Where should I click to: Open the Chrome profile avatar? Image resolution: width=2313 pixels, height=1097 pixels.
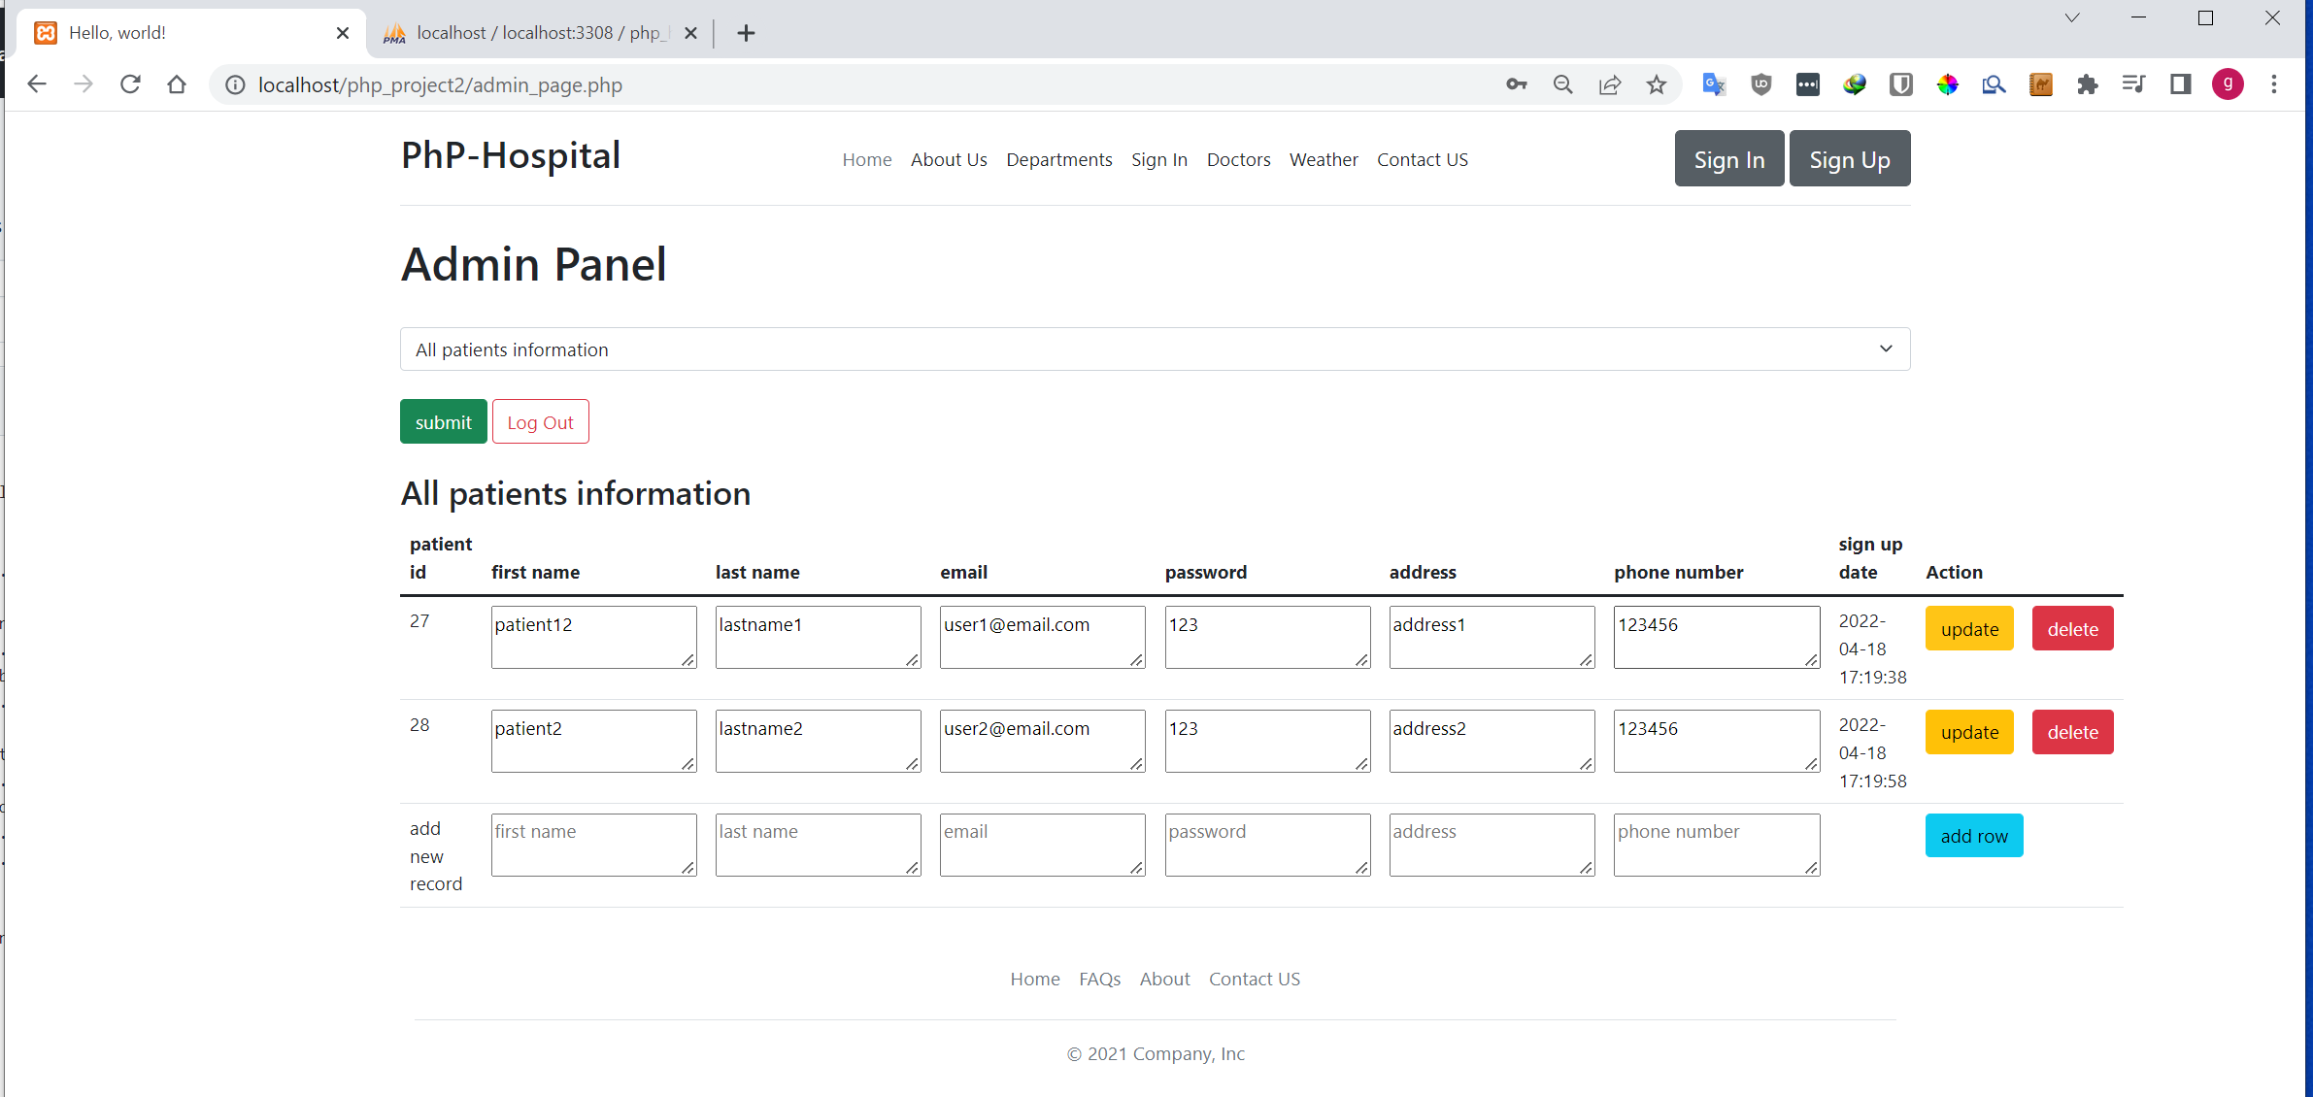(2228, 84)
